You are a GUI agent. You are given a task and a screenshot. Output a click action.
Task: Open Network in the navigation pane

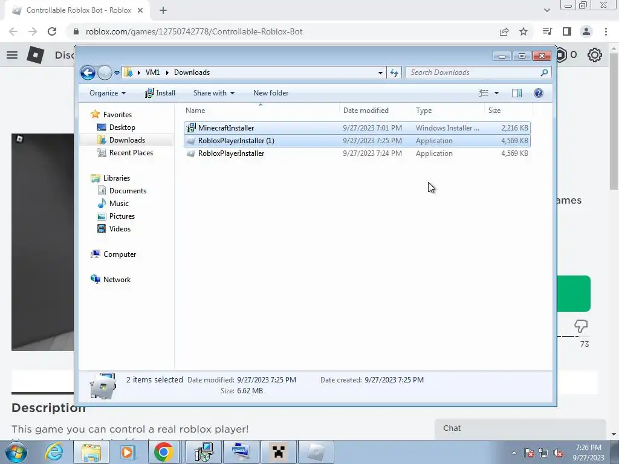[117, 280]
